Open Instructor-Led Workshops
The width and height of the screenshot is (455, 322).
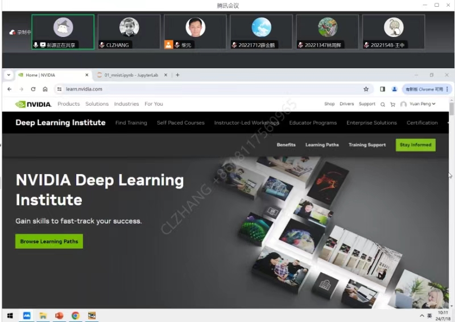tap(247, 123)
